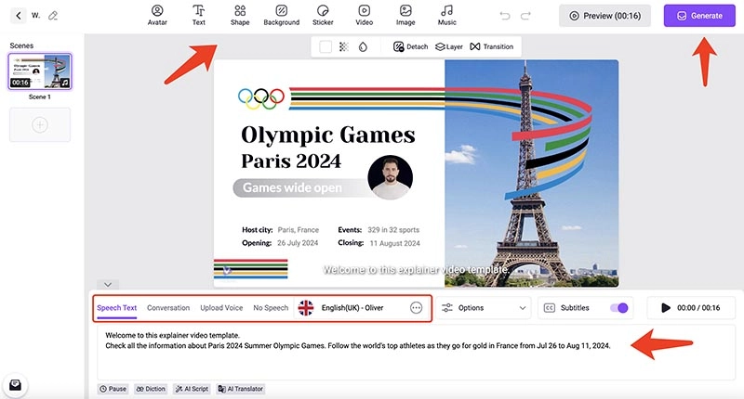Screen dimensions: 744x399
Task: Switch to the Conversation tab
Action: point(168,308)
